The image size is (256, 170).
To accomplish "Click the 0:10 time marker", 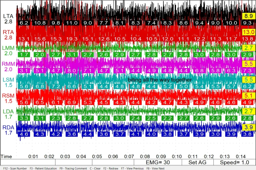I will [x=177, y=157].
